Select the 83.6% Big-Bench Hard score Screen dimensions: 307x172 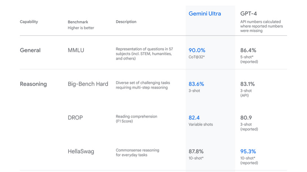tap(196, 84)
